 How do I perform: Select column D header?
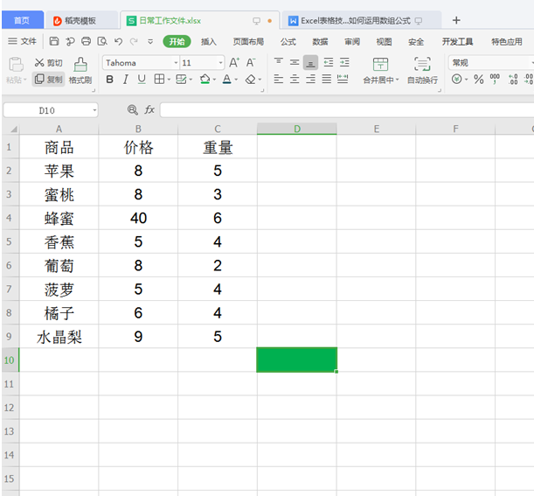[x=297, y=129]
